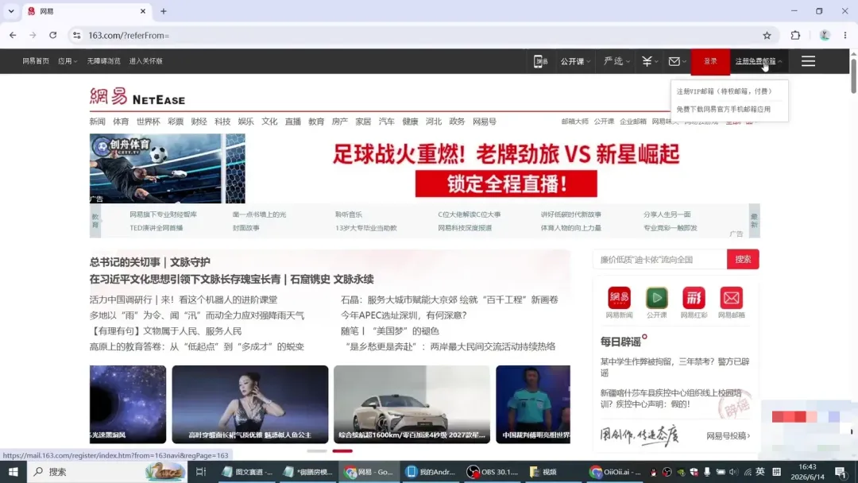858x483 pixels.
Task: Select the gray inactive carousel indicator
Action: (x=317, y=451)
